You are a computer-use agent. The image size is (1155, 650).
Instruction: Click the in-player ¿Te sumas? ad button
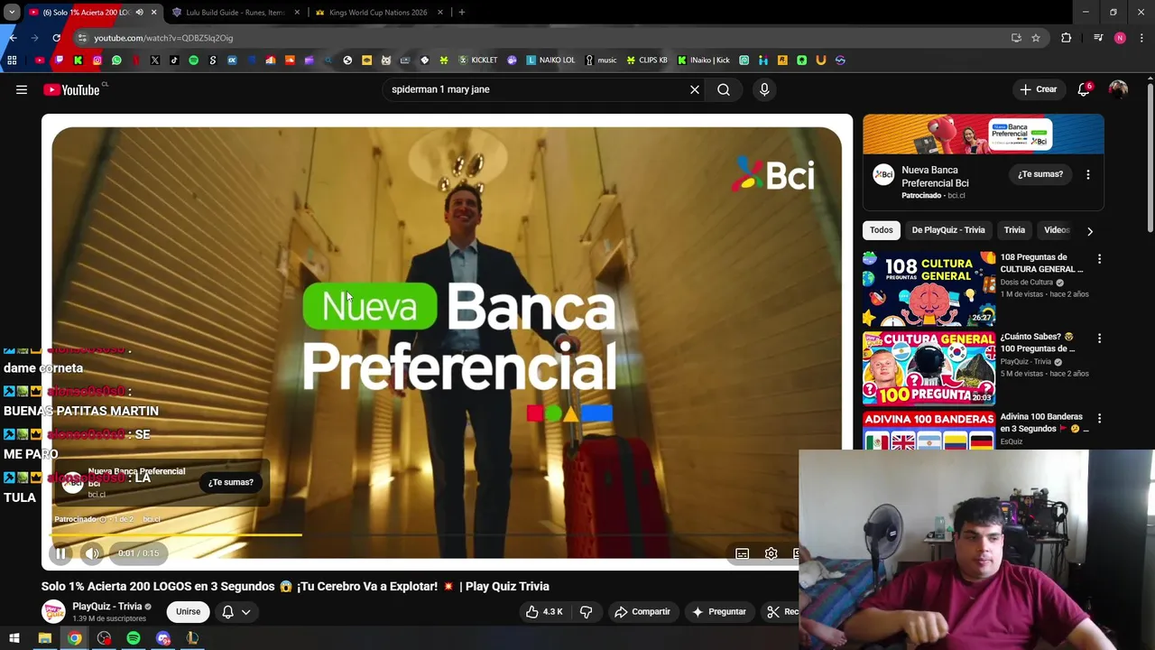231,482
